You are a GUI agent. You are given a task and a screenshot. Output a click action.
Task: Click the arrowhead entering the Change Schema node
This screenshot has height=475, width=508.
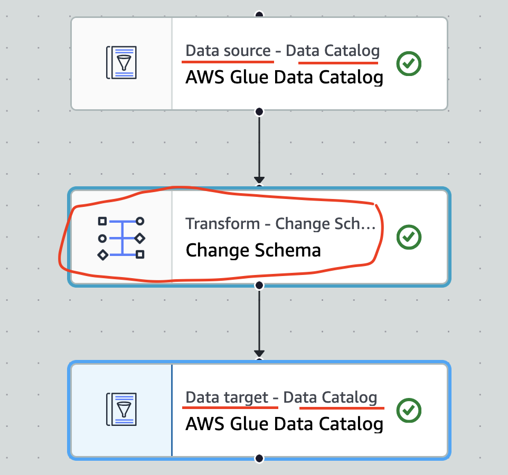259,180
